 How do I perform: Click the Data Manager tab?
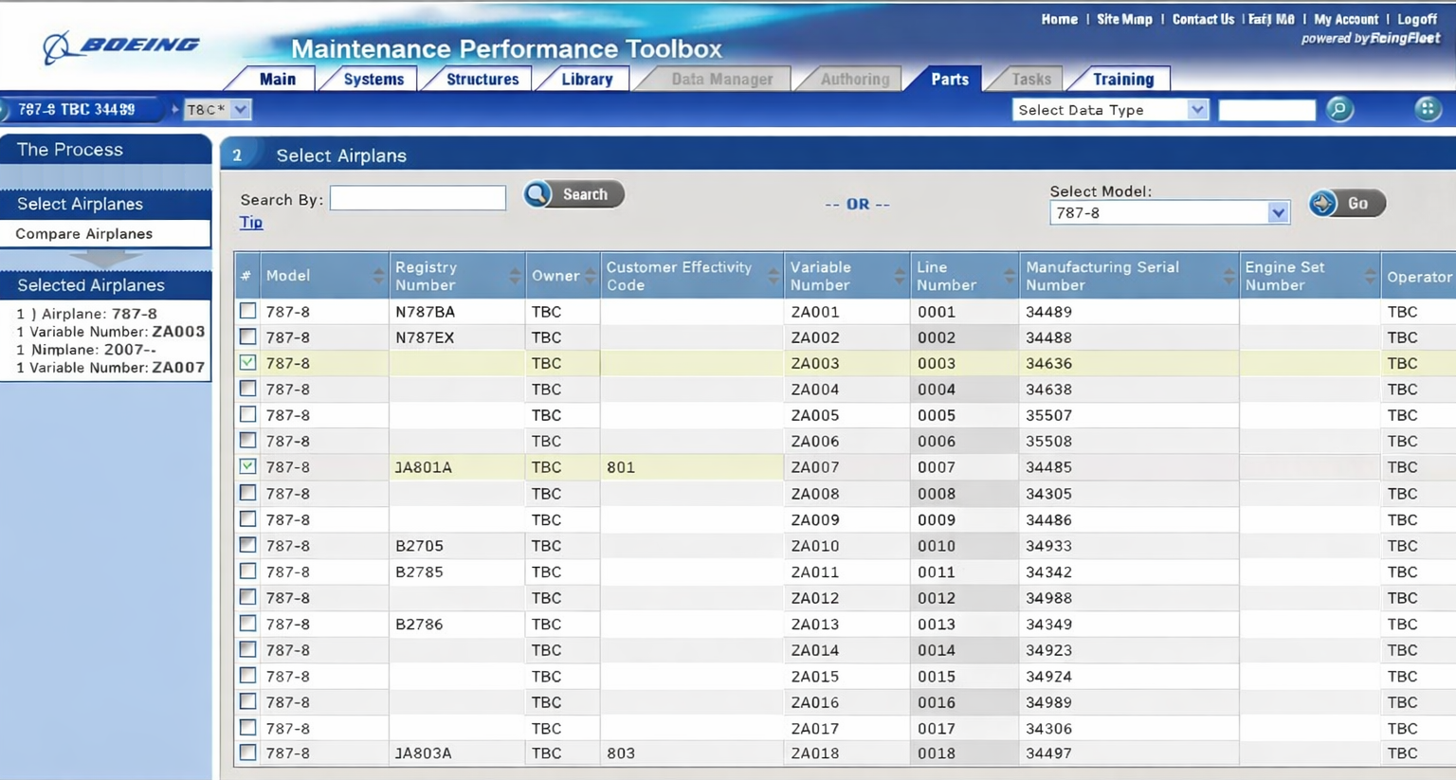tap(722, 79)
